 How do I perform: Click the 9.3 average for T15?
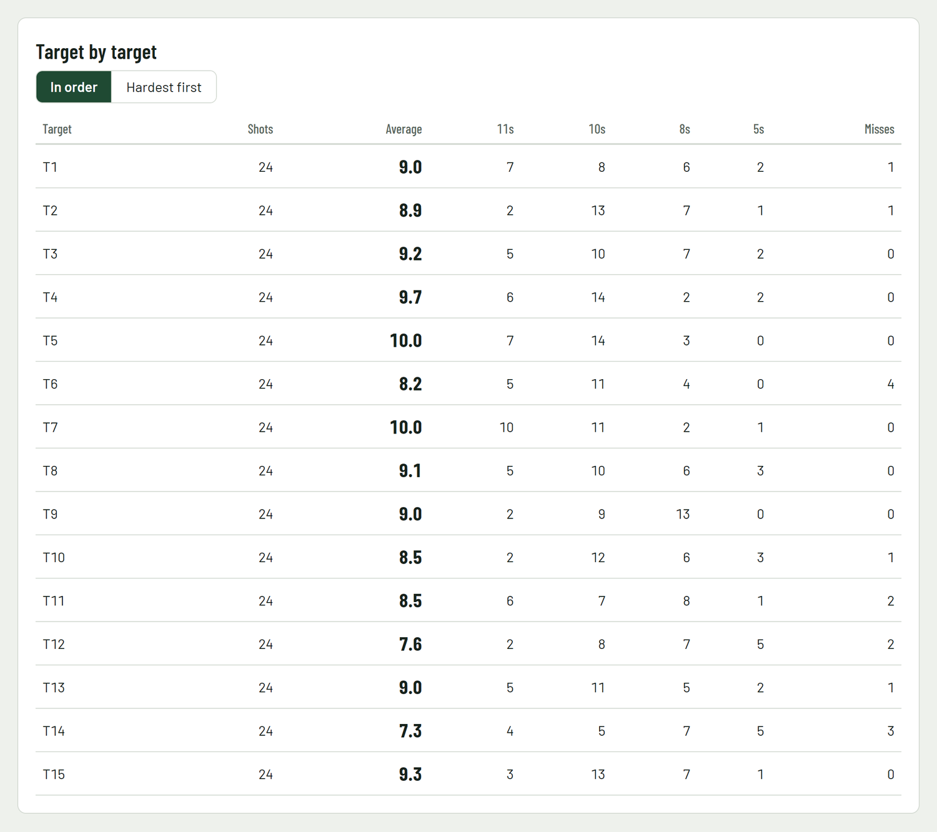coord(410,775)
